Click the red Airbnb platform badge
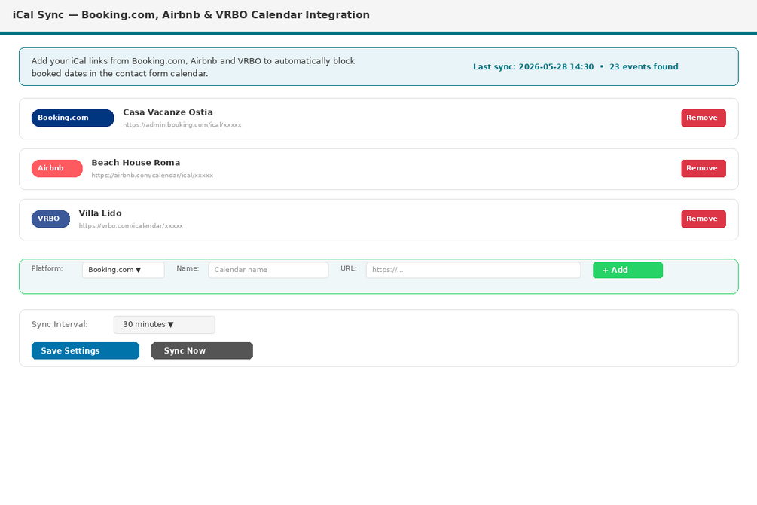The height and width of the screenshot is (505, 757). (x=57, y=168)
